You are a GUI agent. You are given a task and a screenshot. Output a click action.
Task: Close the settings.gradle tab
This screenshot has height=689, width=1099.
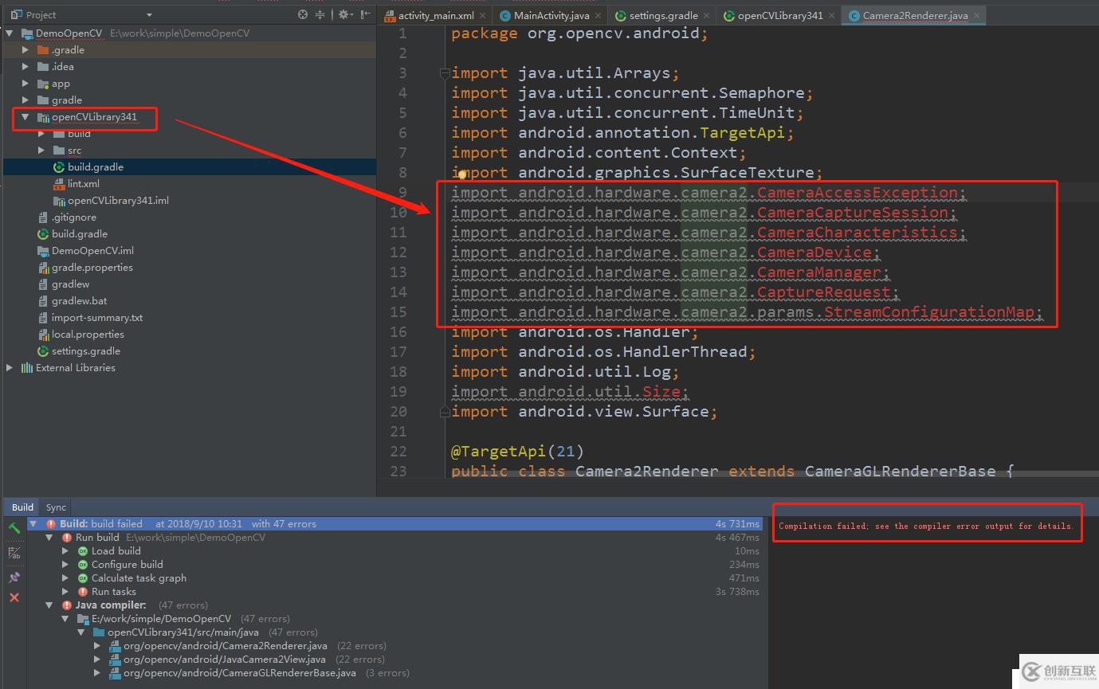click(x=708, y=16)
